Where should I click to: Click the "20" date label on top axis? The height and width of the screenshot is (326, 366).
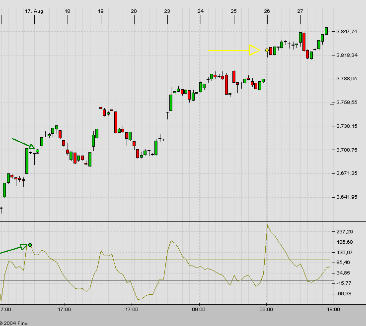[134, 11]
